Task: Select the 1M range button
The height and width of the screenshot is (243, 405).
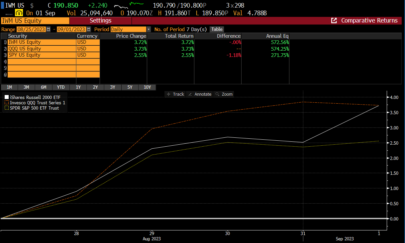Action: [9, 87]
